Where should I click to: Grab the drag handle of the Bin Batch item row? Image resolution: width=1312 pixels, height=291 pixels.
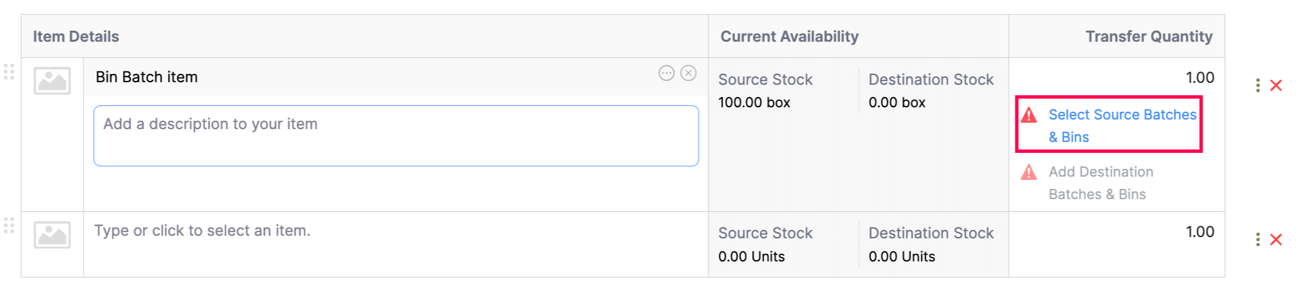click(x=9, y=72)
